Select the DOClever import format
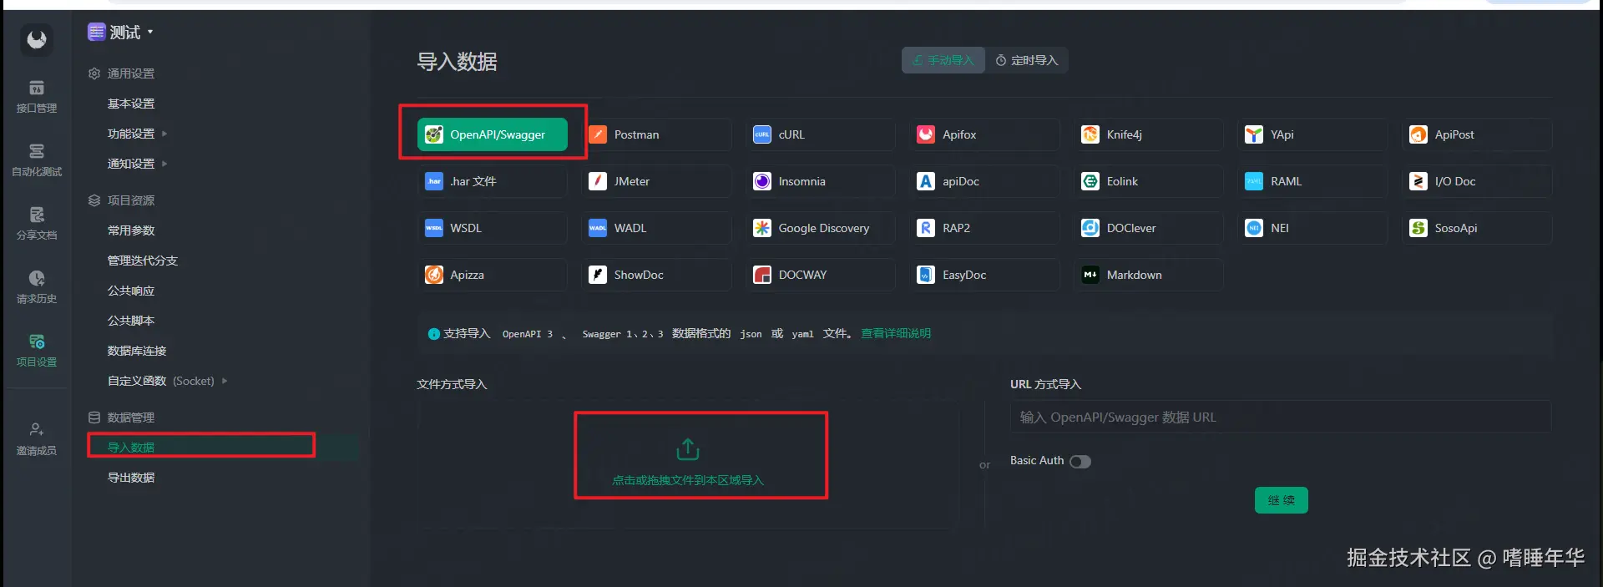The width and height of the screenshot is (1603, 587). pyautogui.click(x=1149, y=228)
